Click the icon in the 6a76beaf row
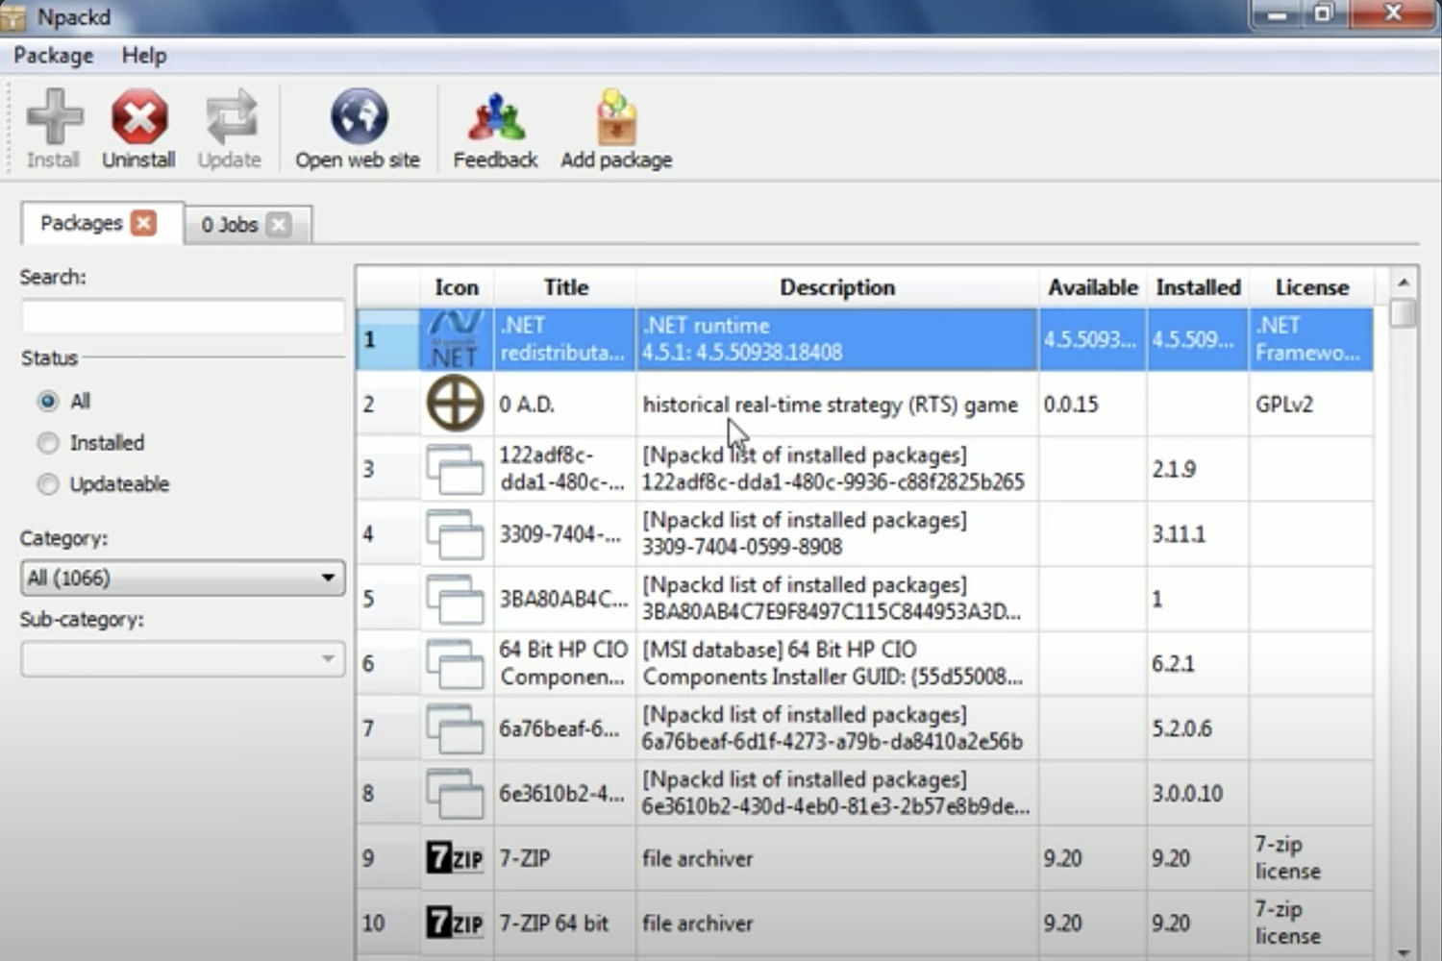This screenshot has height=961, width=1442. pyautogui.click(x=456, y=728)
